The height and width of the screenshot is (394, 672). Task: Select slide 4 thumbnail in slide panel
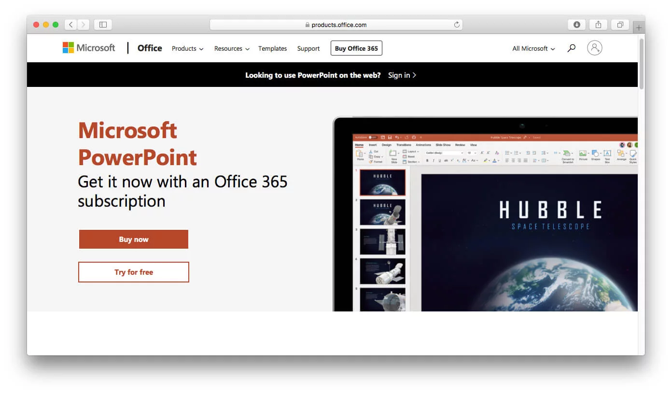coord(382,271)
